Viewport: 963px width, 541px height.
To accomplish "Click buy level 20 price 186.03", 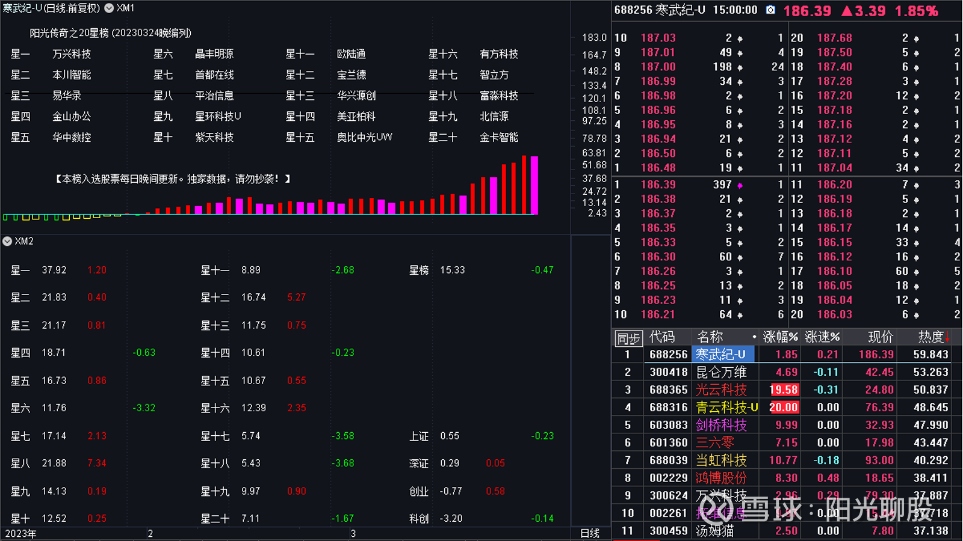I will (x=834, y=314).
